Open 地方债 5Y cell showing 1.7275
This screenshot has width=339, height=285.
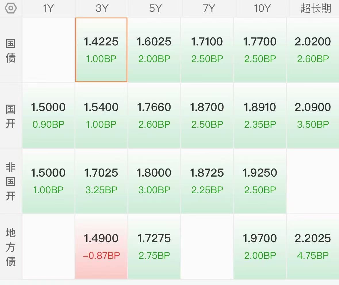click(154, 247)
